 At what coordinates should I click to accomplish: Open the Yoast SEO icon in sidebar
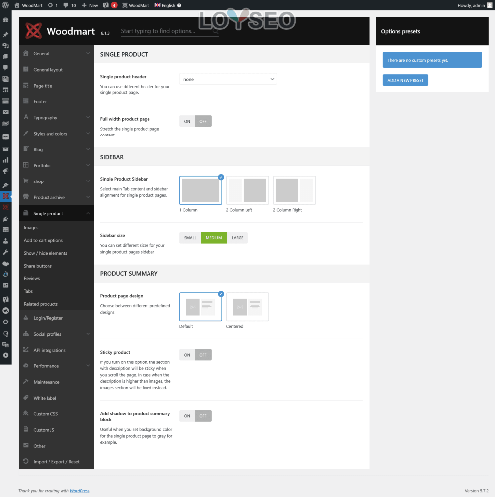coord(5,299)
